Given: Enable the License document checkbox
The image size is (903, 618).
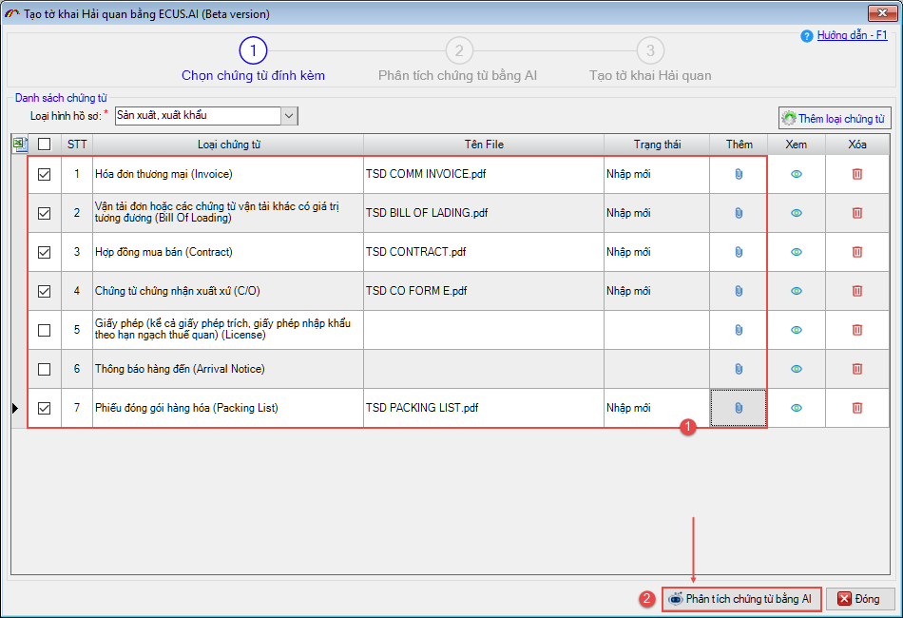Looking at the screenshot, I should tap(44, 330).
